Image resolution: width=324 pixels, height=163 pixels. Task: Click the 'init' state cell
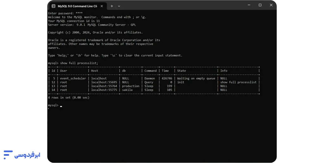(181, 82)
